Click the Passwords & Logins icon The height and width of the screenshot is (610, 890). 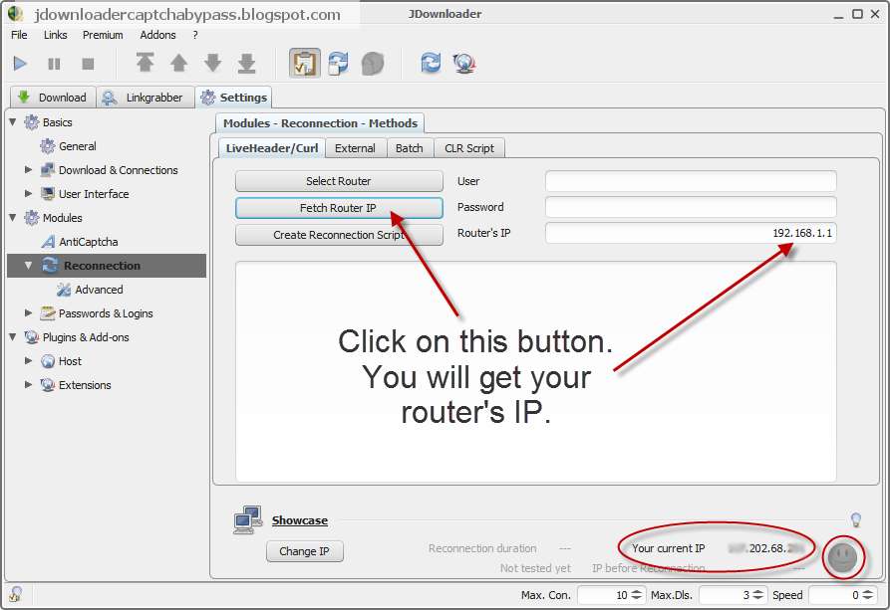[48, 312]
